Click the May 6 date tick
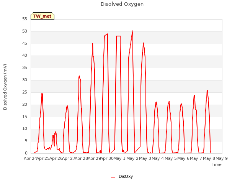 [183, 158]
